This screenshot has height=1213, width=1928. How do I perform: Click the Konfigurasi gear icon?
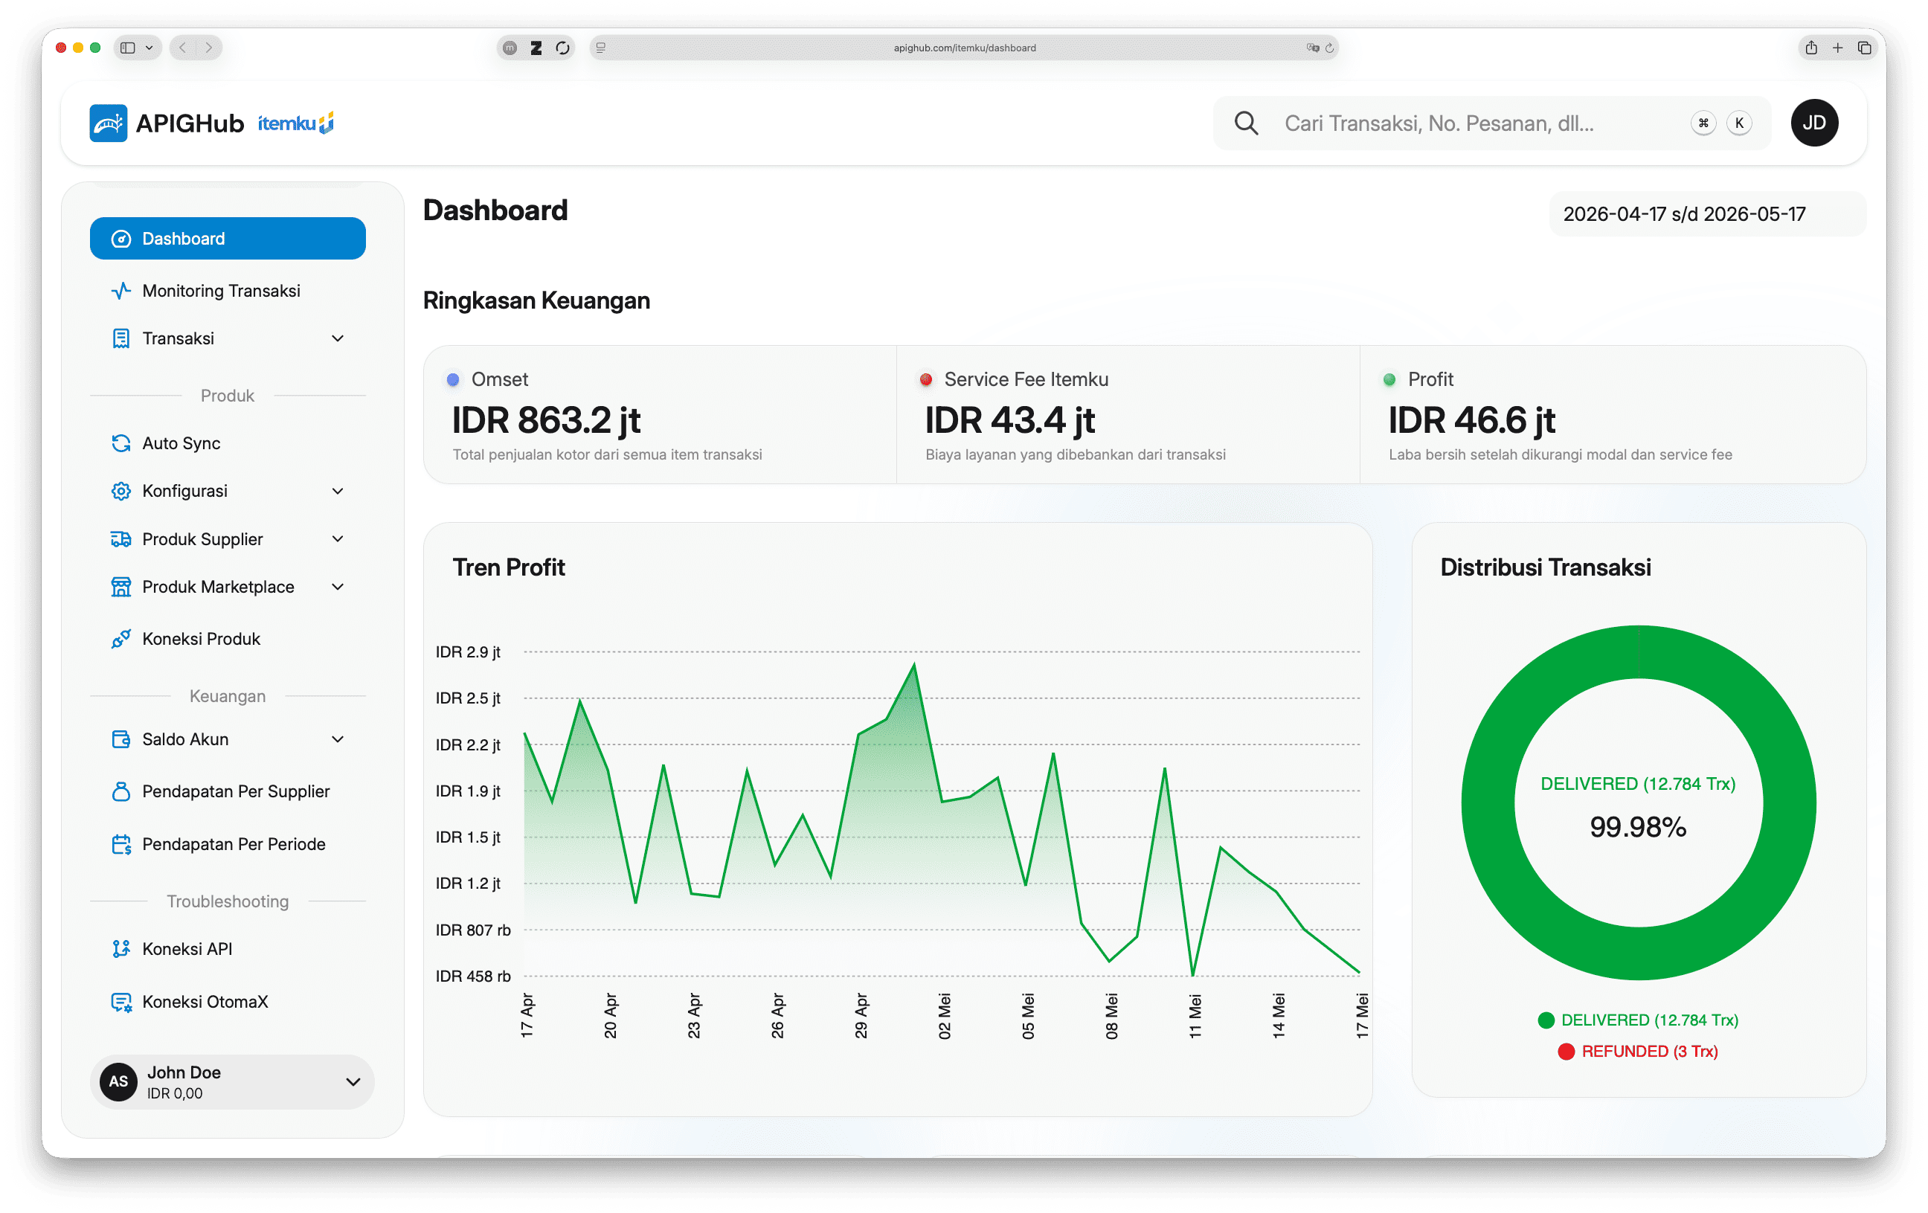(x=121, y=491)
